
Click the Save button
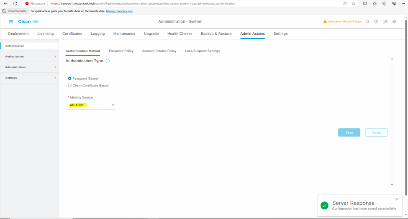pyautogui.click(x=349, y=132)
